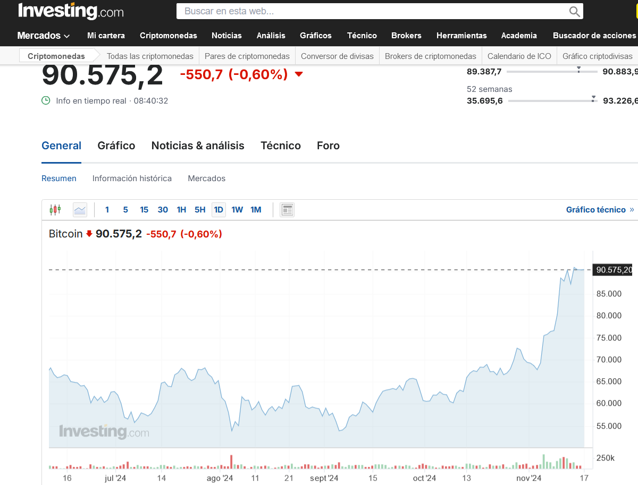Viewport: 638px width, 485px height.
Task: Set chart interval to 5 minutes
Action: pos(125,210)
